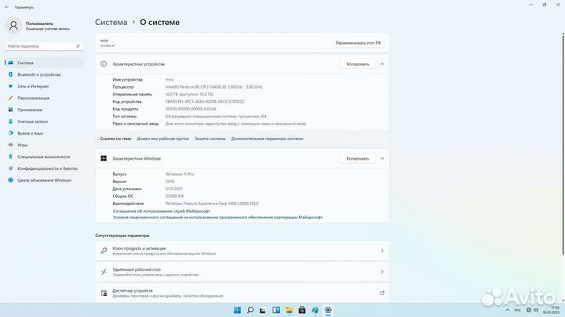The image size is (565, 317).
Task: Open Microsoft software license terms link
Action: (x=217, y=218)
